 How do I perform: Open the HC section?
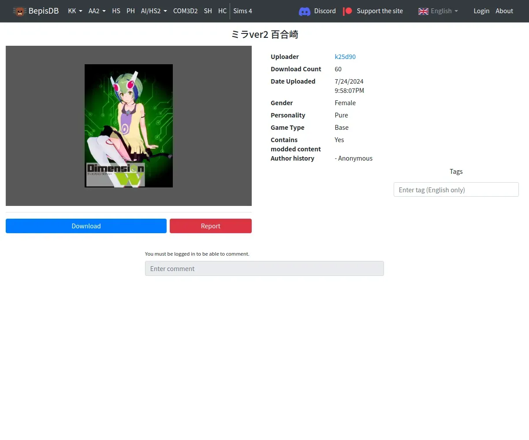coord(222,11)
